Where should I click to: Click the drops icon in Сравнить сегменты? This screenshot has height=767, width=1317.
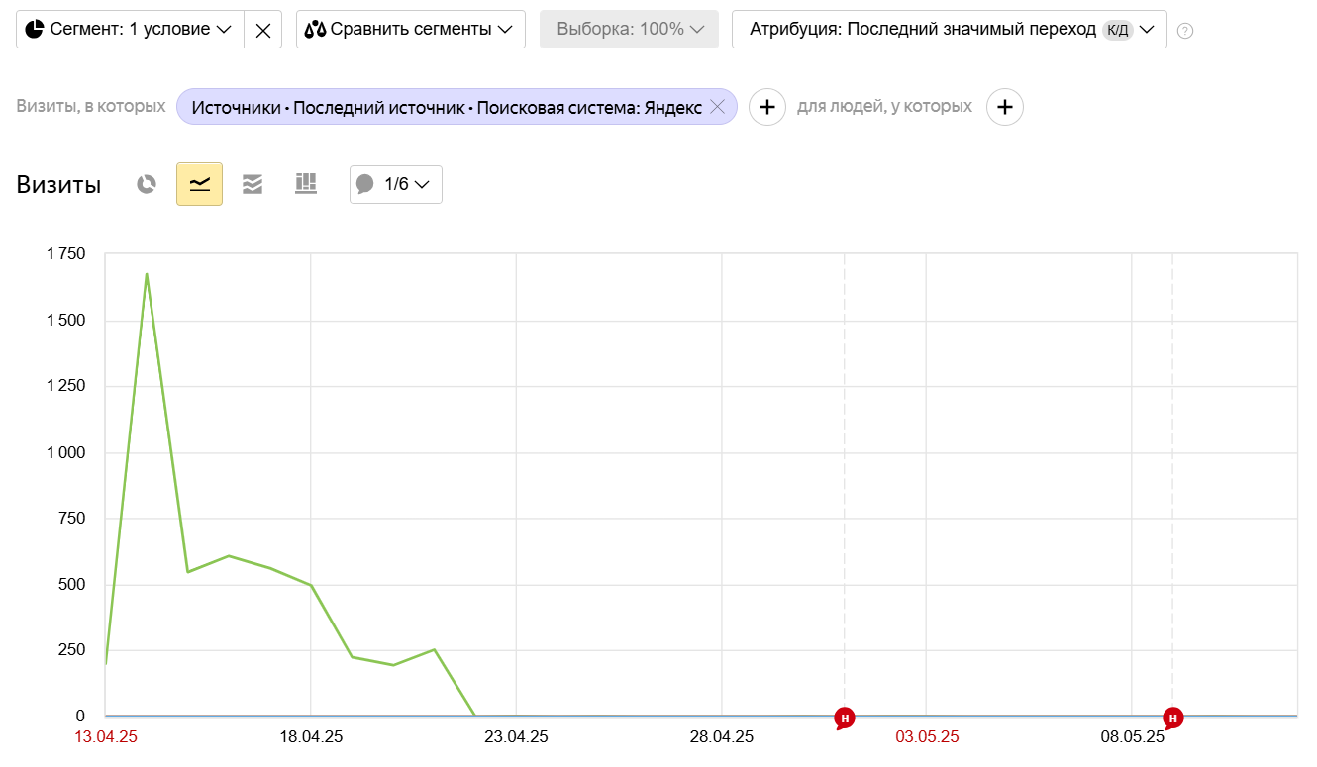pyautogui.click(x=315, y=30)
